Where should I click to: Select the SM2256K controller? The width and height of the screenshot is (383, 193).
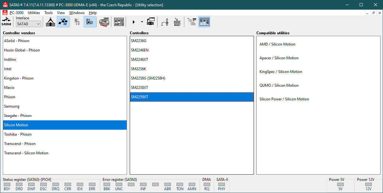coord(192,69)
